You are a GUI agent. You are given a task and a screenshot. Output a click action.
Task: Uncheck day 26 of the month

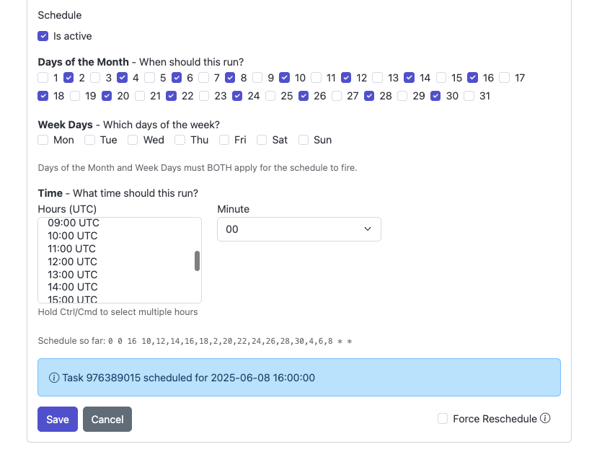(304, 96)
